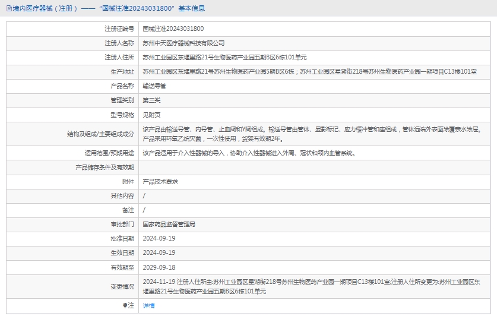Viewport: 497px width, 316px height.
Task: Click the bulb icon beside 注 label
Action: 125,305
